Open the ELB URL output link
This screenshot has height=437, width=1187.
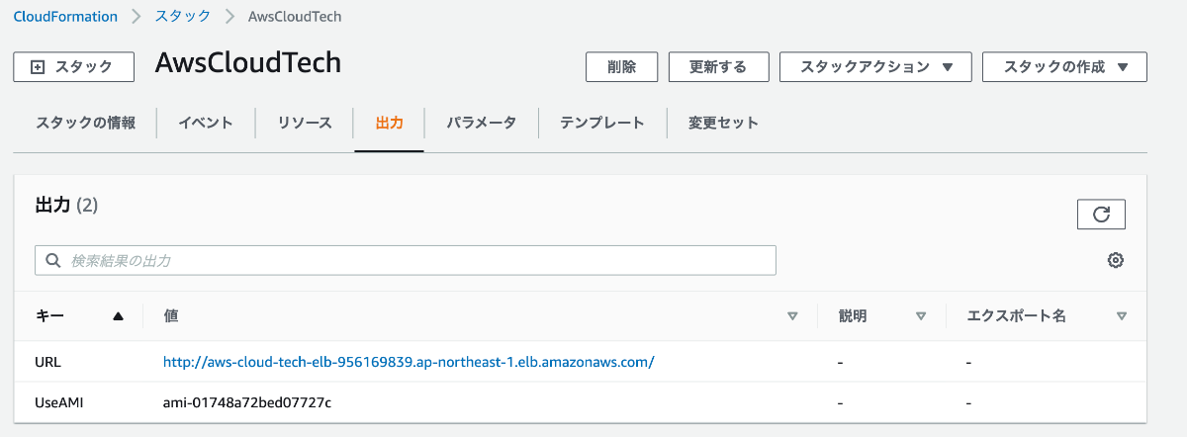point(409,362)
